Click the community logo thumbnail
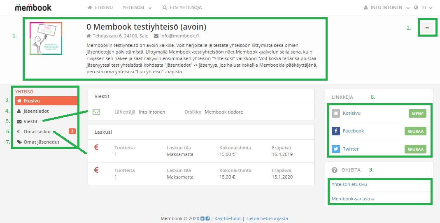Image resolution: width=440 pixels, height=223 pixels. click(46, 39)
